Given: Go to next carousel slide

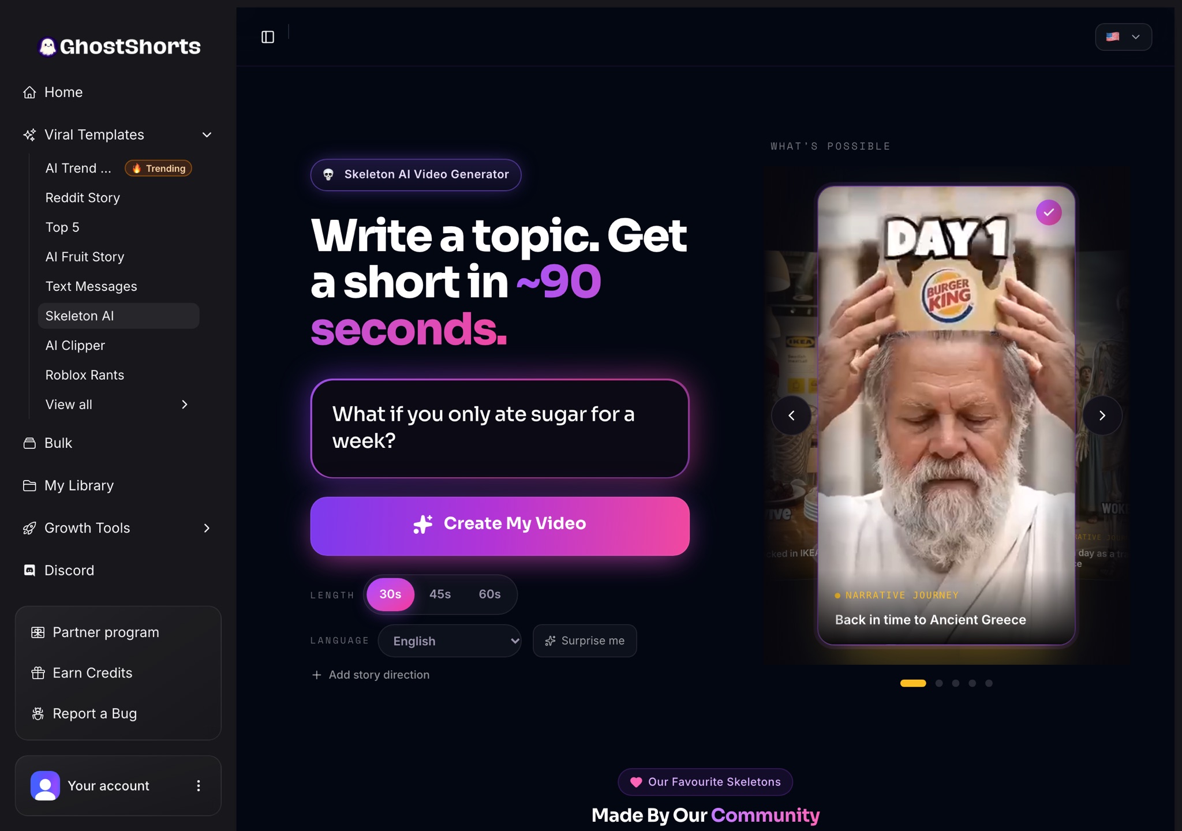Looking at the screenshot, I should coord(1102,415).
